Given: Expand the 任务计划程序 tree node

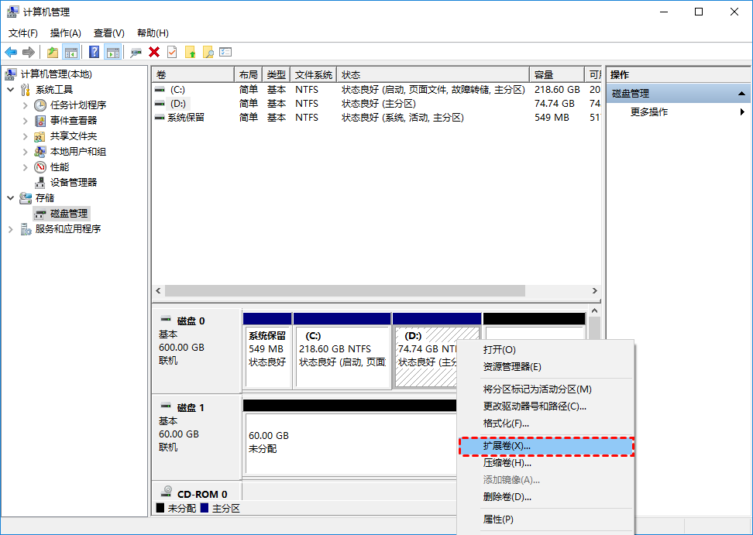Looking at the screenshot, I should pyautogui.click(x=26, y=105).
